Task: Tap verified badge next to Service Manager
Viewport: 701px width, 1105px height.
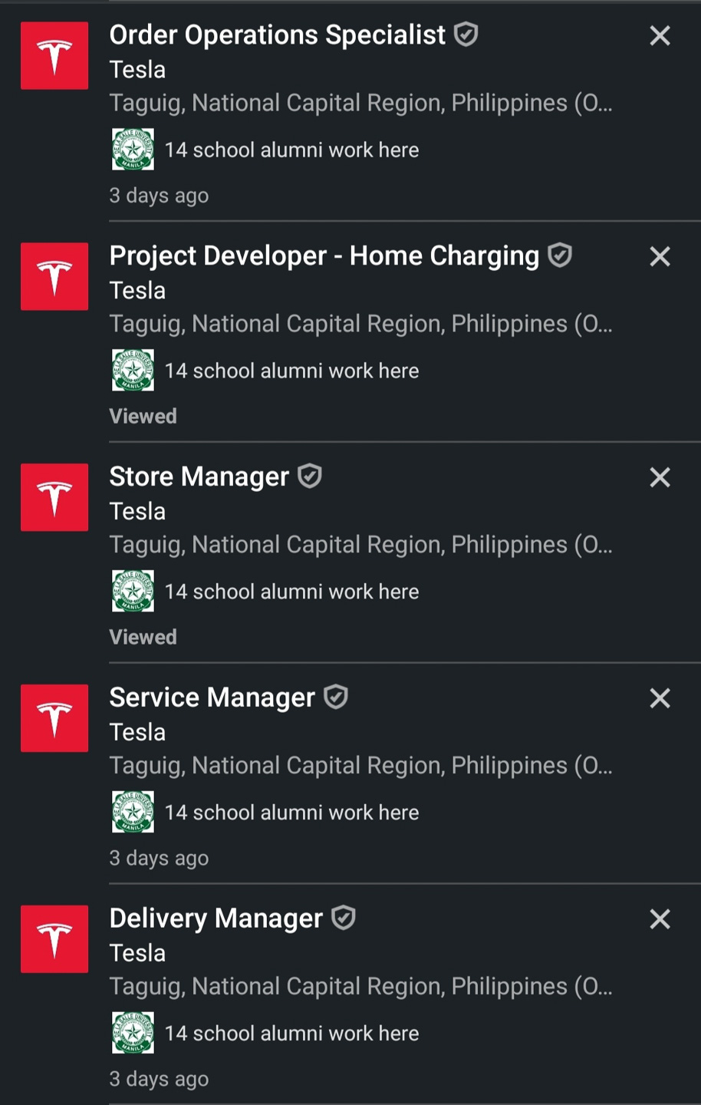Action: pyautogui.click(x=336, y=697)
